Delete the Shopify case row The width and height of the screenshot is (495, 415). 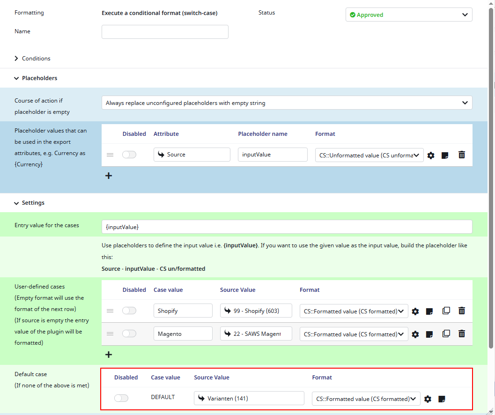462,311
